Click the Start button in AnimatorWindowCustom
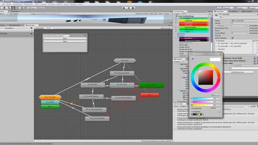258x145 pixels. point(65,39)
